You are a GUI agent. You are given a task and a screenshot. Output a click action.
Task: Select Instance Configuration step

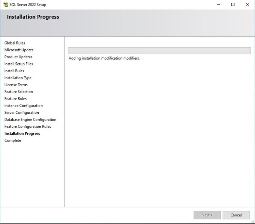(24, 105)
